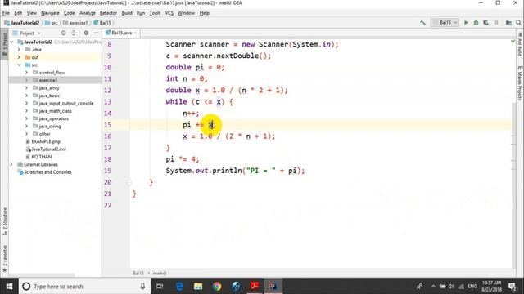This screenshot has width=524, height=294.
Task: Click line number 12 in gutter
Action: tap(107, 91)
